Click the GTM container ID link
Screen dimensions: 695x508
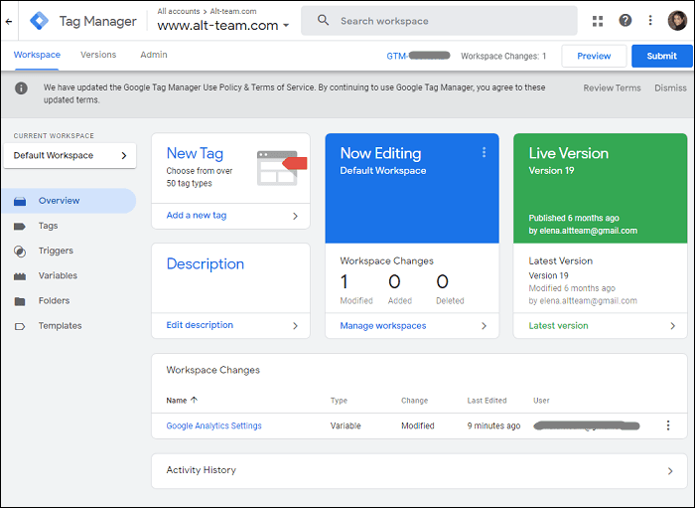[418, 56]
